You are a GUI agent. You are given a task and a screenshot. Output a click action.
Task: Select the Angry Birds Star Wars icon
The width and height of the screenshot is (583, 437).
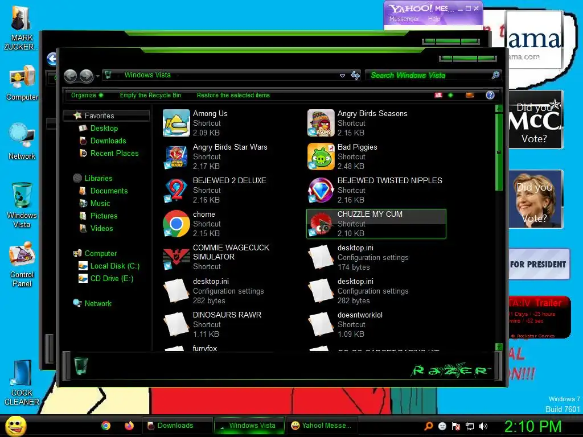pos(176,156)
